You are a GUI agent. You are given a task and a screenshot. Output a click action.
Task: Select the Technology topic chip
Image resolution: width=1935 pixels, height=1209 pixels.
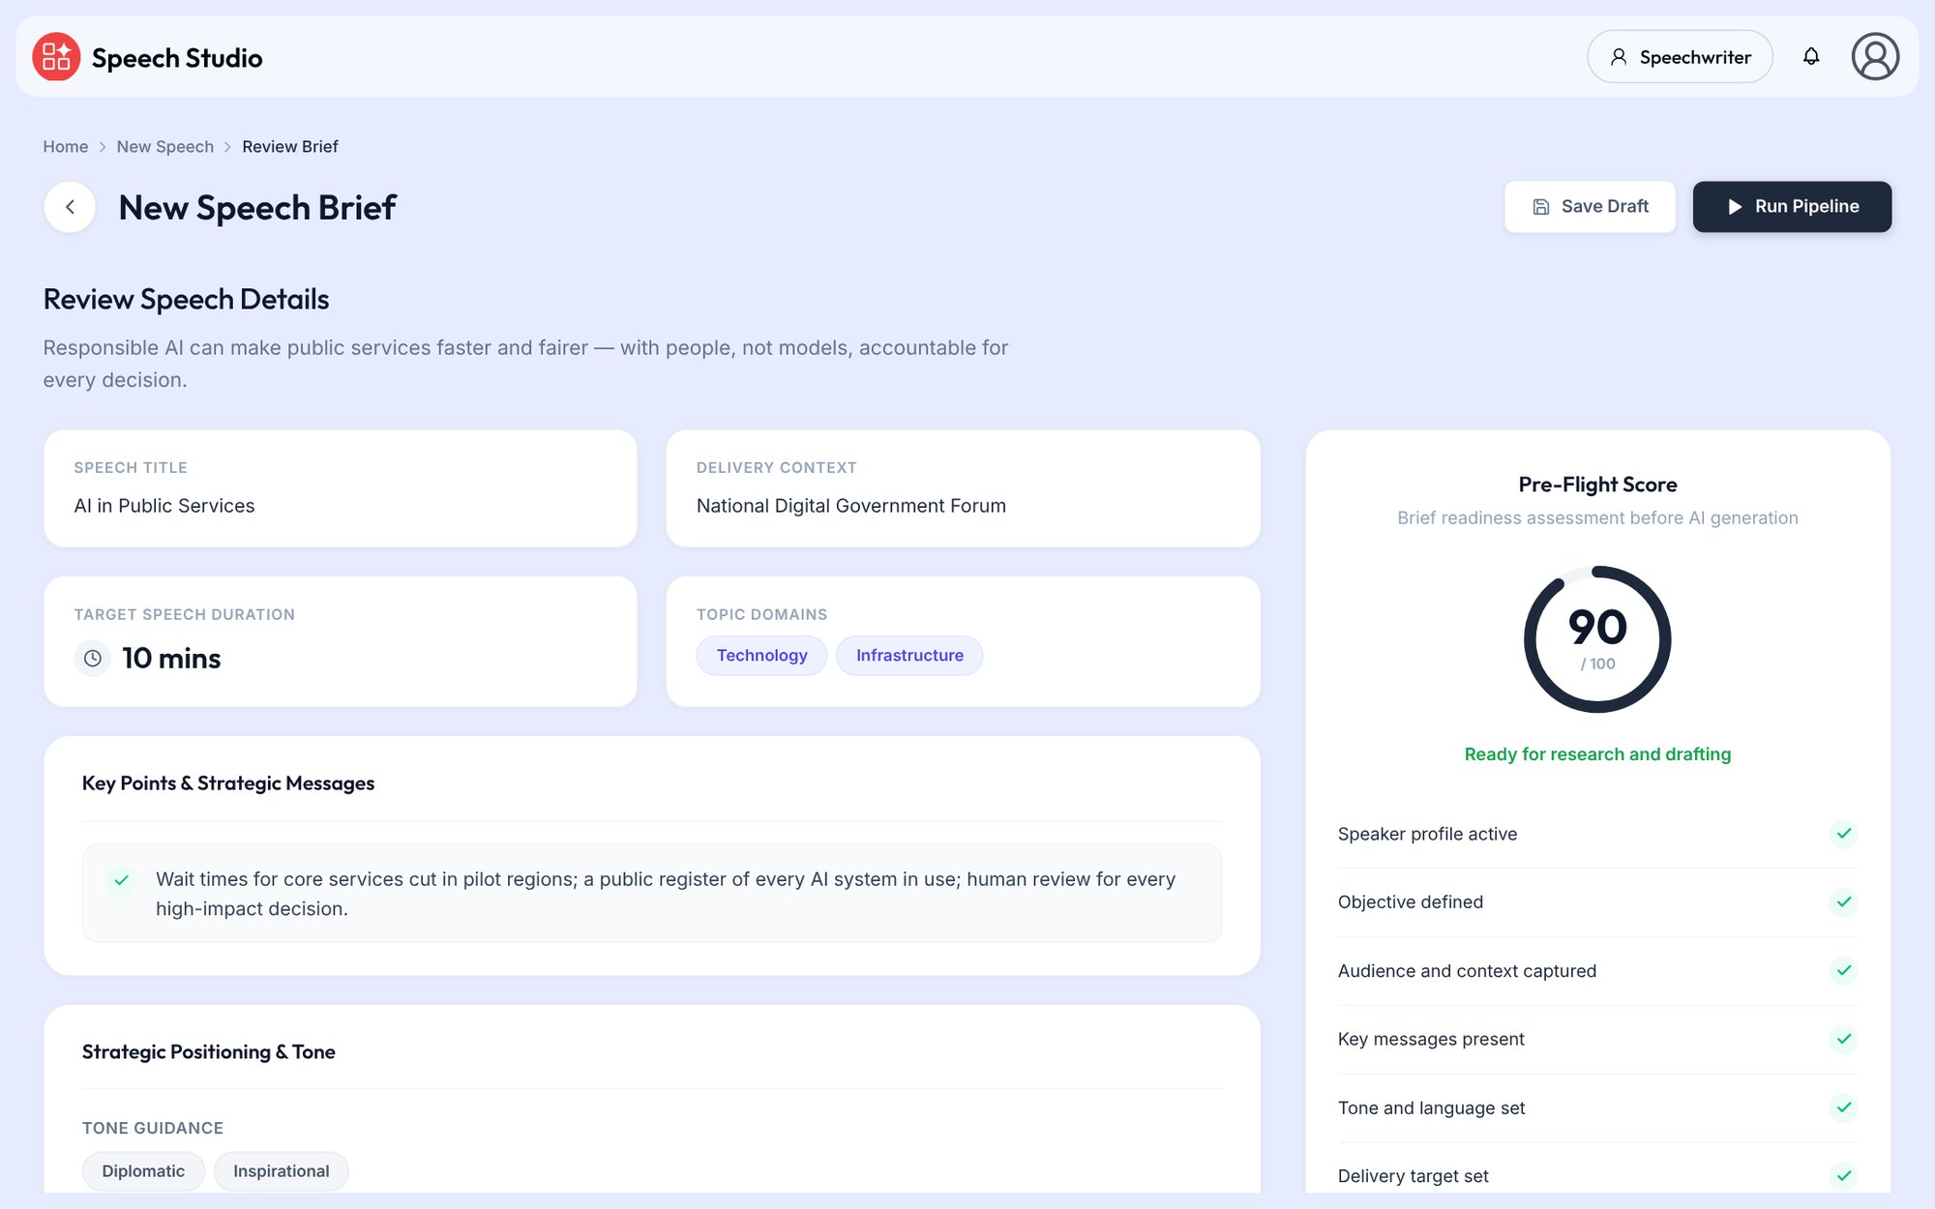(x=761, y=656)
